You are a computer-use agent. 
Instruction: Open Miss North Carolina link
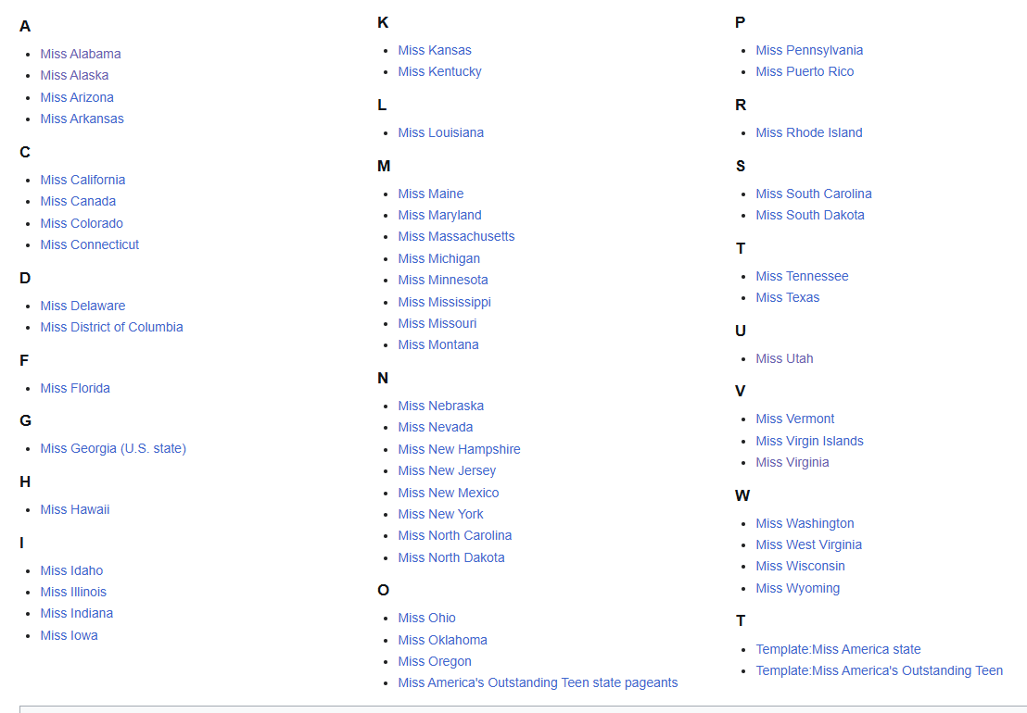(454, 535)
